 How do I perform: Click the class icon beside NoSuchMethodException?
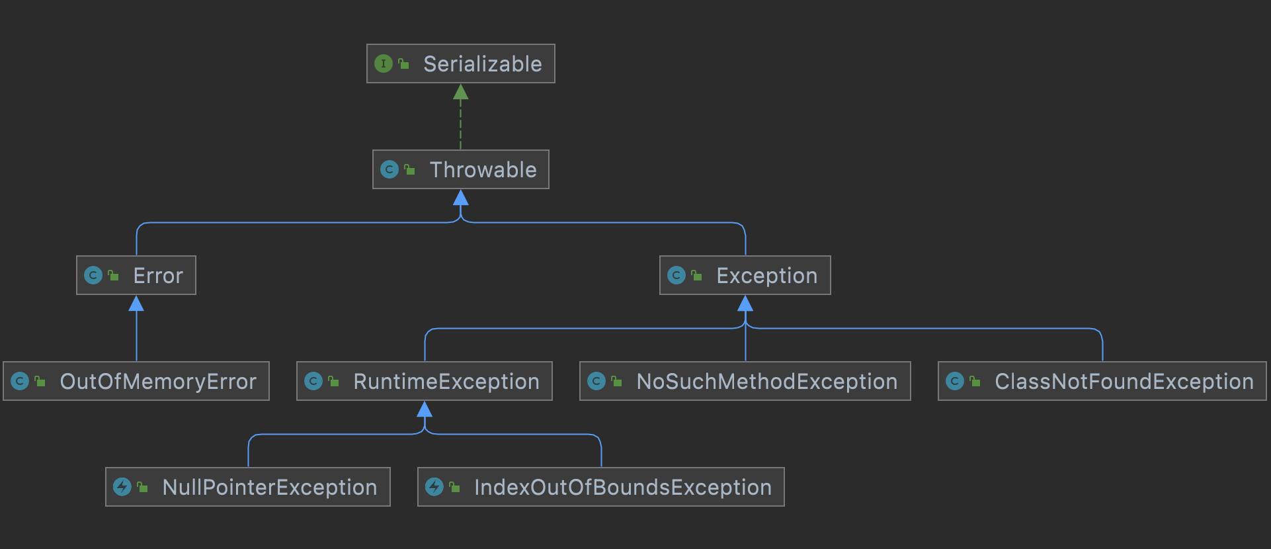tap(596, 381)
